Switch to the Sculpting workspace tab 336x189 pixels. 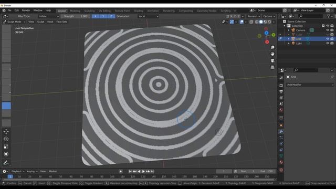[x=89, y=10]
